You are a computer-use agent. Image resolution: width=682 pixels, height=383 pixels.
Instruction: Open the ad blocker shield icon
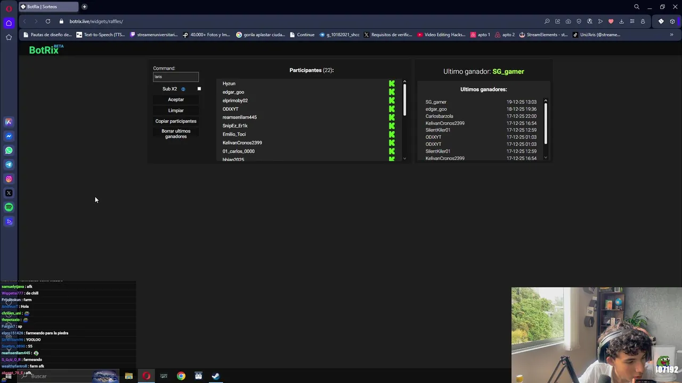click(579, 21)
